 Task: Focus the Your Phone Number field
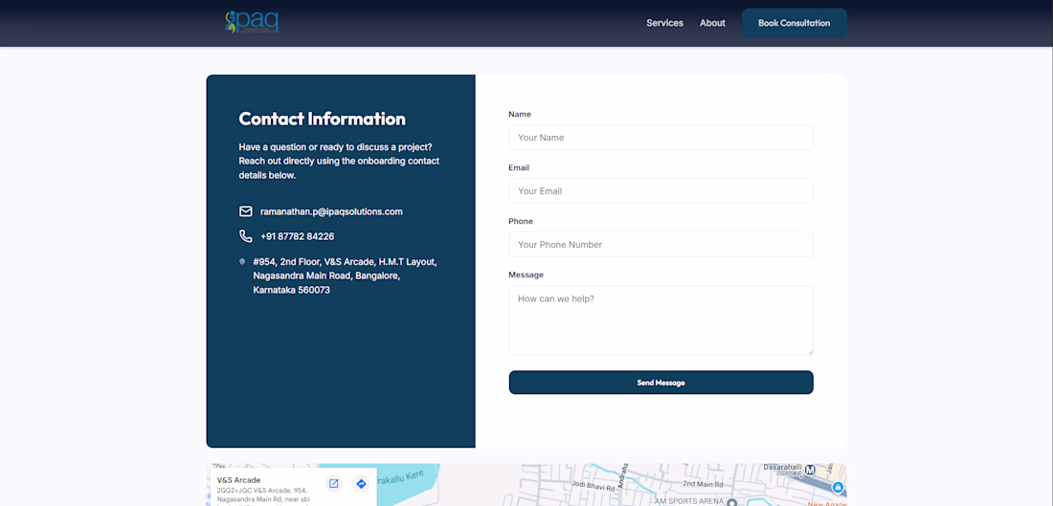(661, 245)
